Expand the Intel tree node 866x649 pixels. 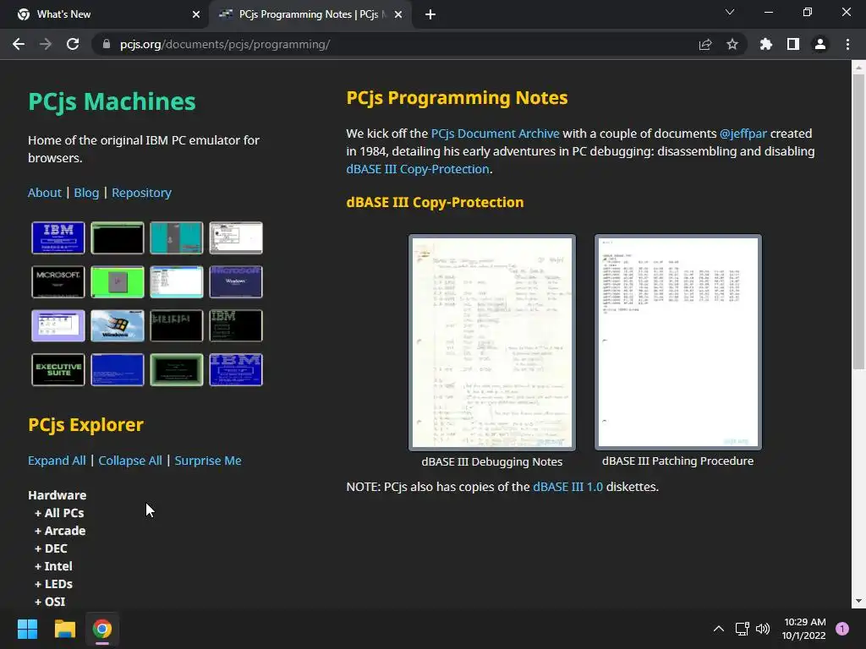pyautogui.click(x=53, y=565)
